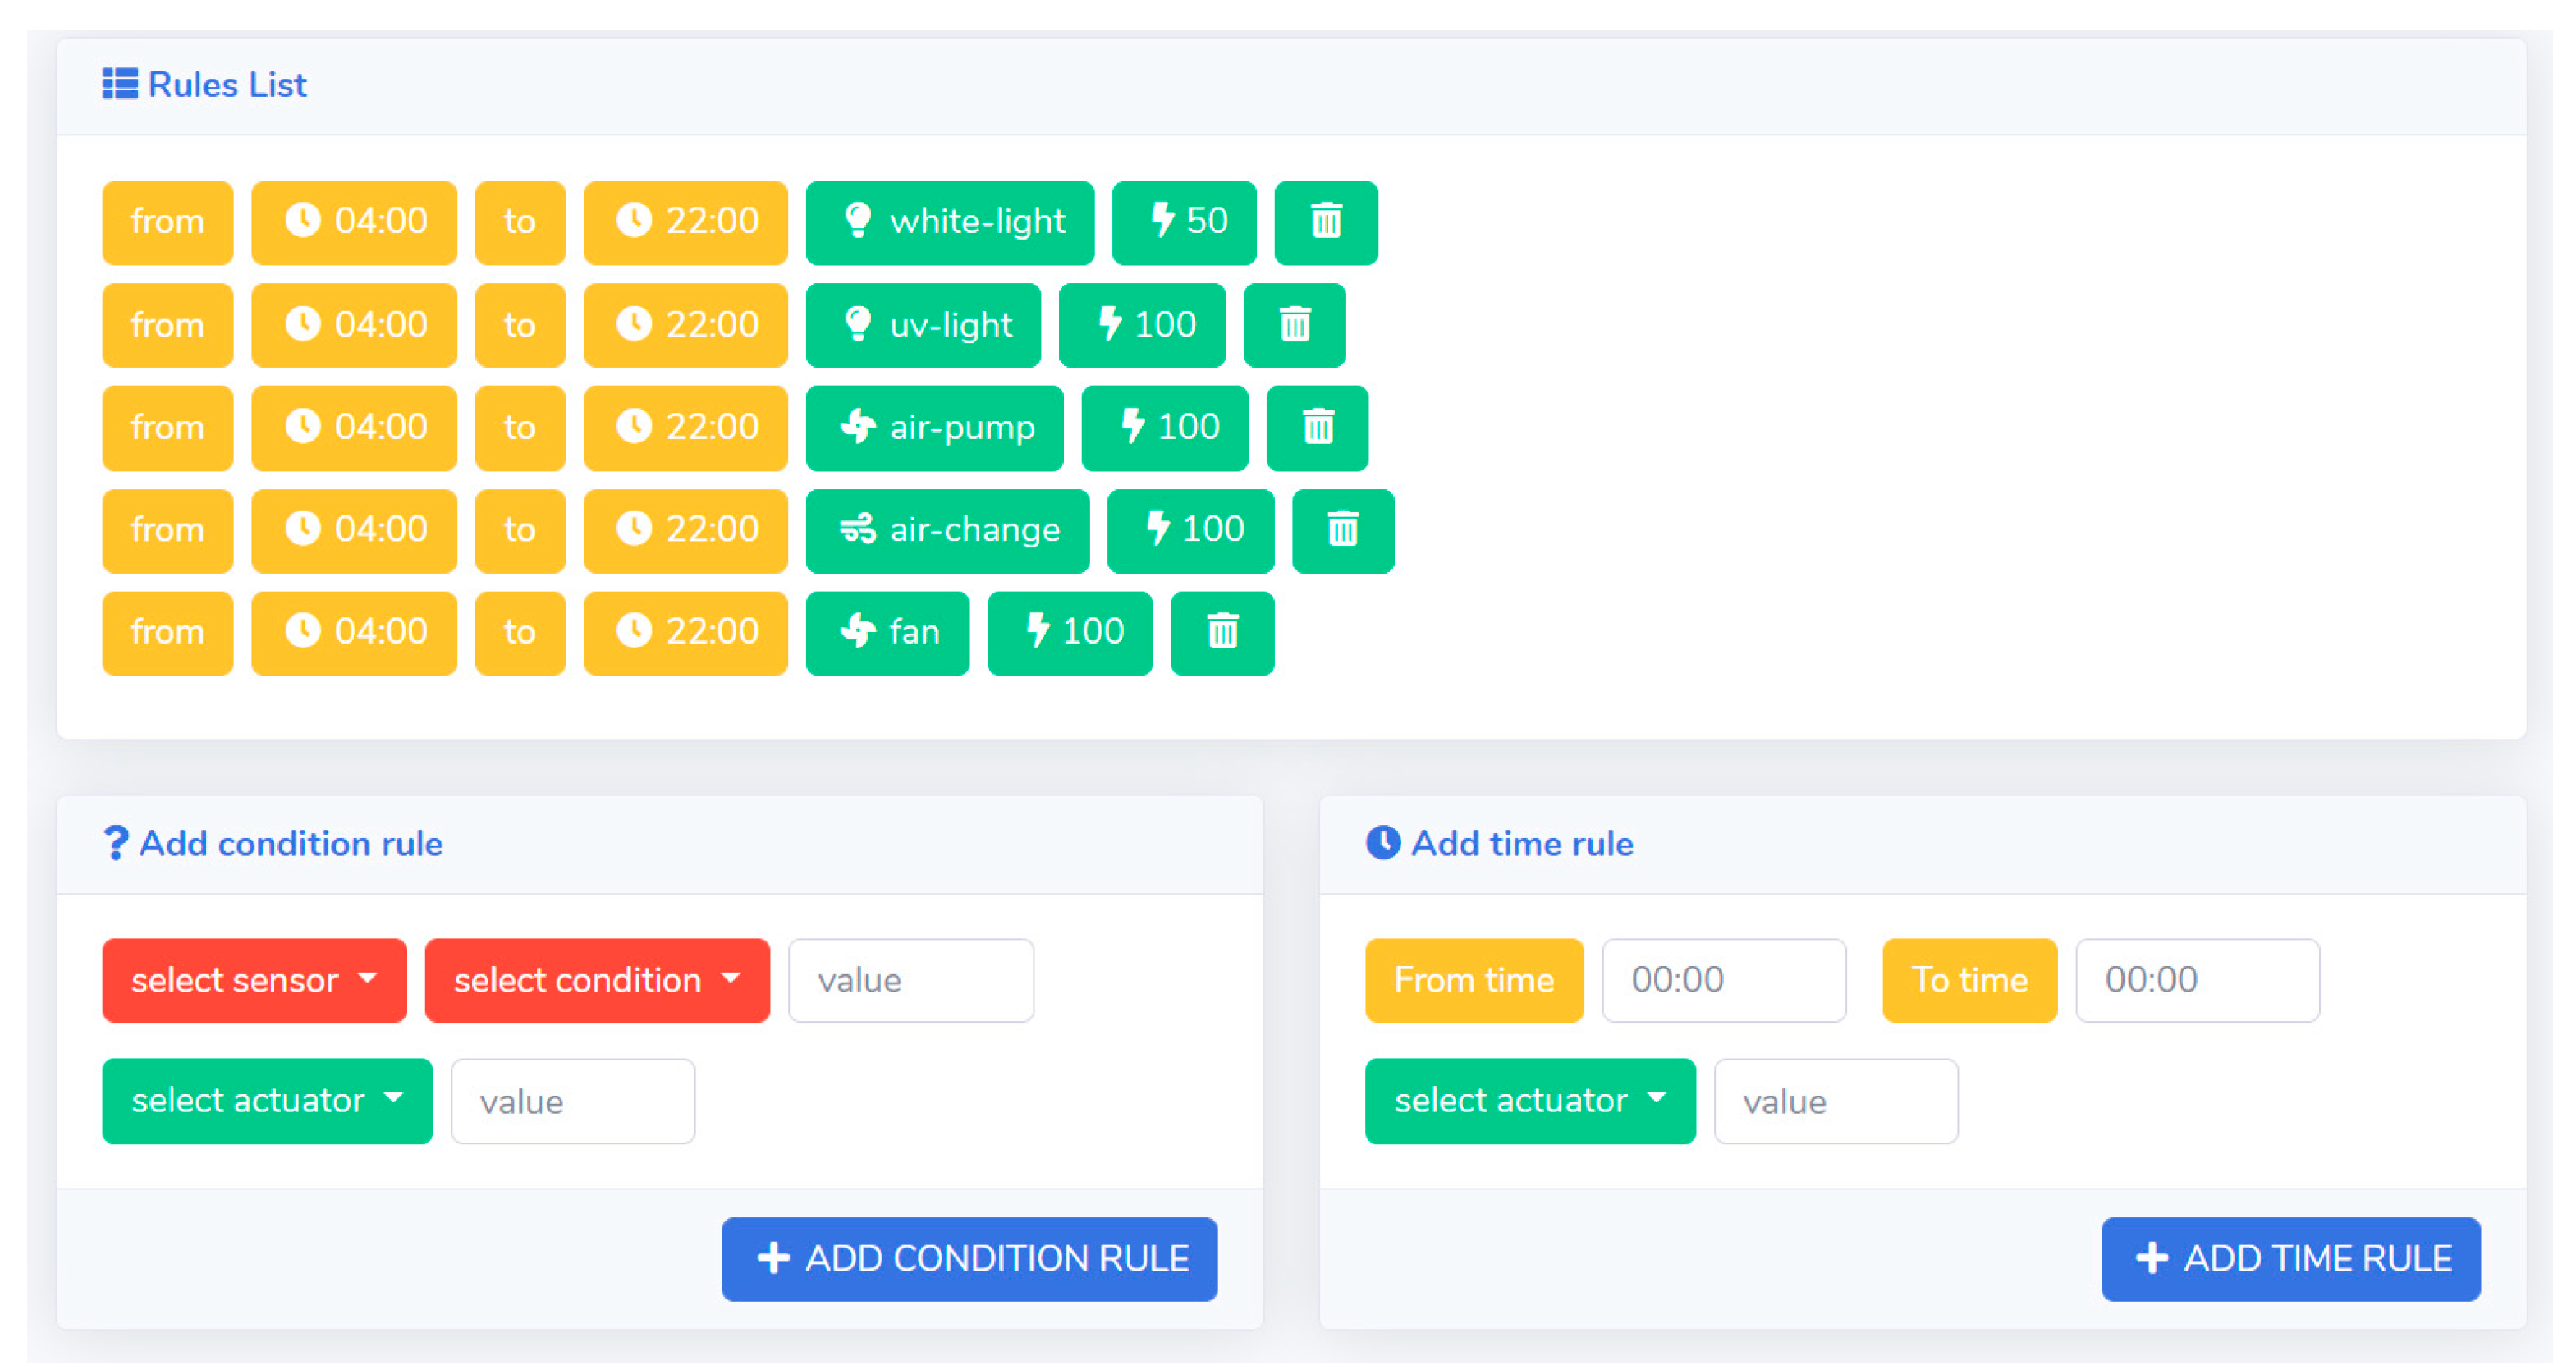The image size is (2576, 1365).
Task: Focus the From time input field
Action: point(1723,980)
